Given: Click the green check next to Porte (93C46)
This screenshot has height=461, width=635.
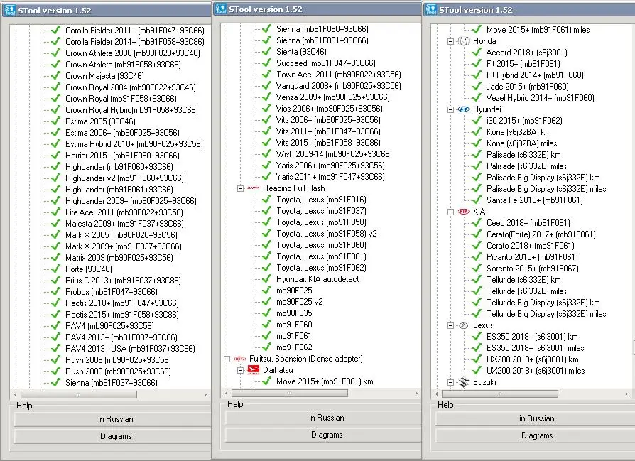Looking at the screenshot, I should (x=56, y=269).
